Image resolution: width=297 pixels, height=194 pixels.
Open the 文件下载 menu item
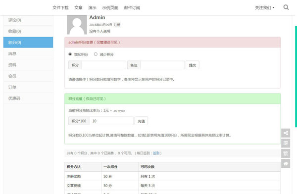click(60, 7)
